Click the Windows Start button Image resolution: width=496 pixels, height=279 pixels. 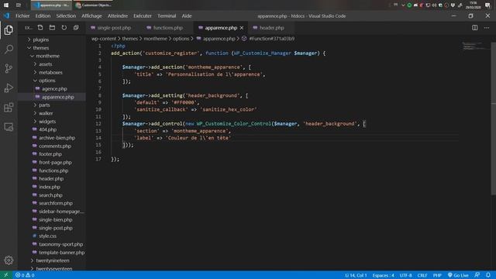tap(6, 5)
